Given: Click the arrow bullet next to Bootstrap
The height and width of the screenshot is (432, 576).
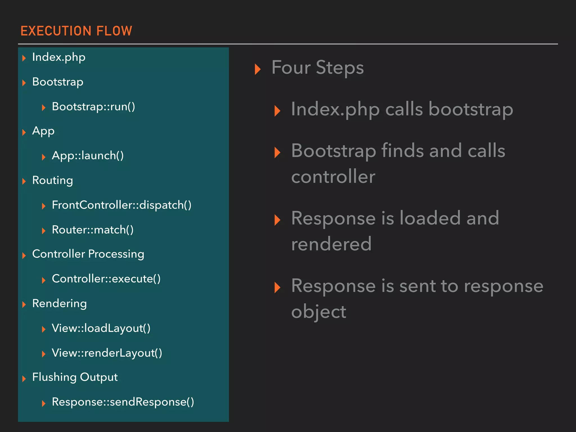Looking at the screenshot, I should (x=24, y=83).
